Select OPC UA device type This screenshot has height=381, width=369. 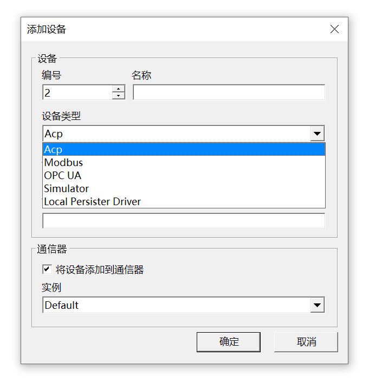[x=184, y=175]
